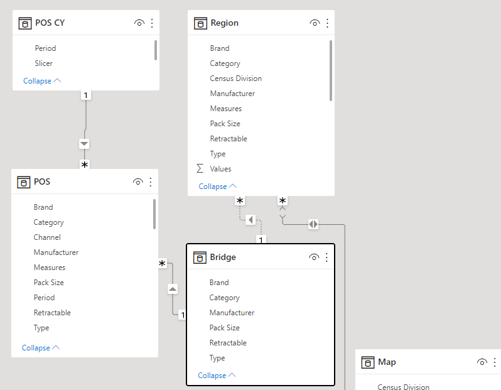
Task: Toggle visibility of POS CY table
Action: click(139, 23)
